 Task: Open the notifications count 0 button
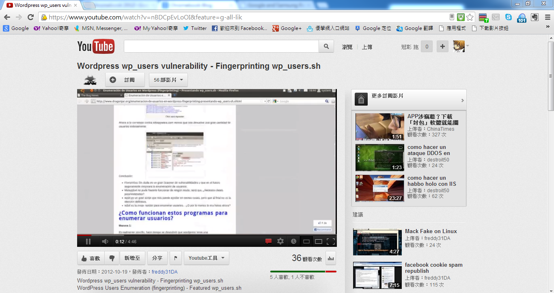pyautogui.click(x=427, y=47)
